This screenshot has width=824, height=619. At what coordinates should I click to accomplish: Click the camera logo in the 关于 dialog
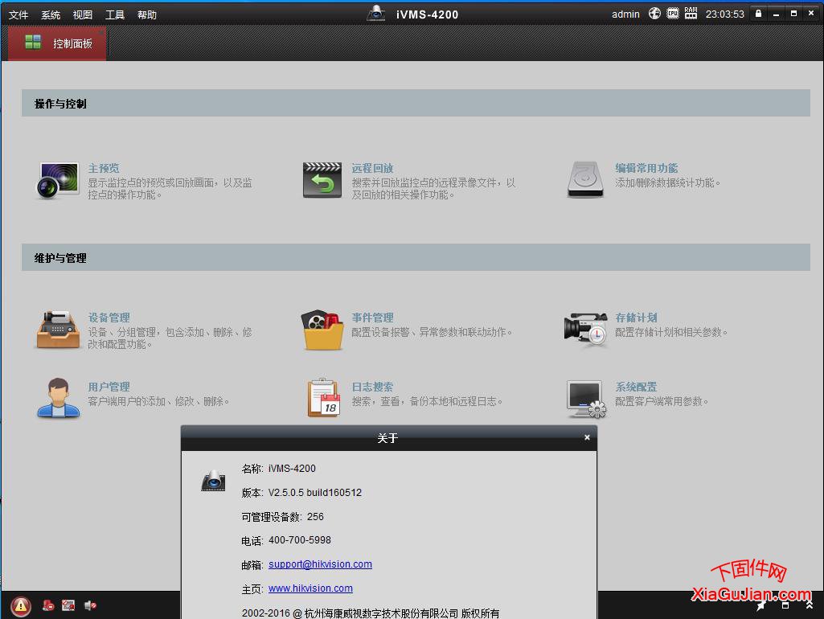coord(213,481)
